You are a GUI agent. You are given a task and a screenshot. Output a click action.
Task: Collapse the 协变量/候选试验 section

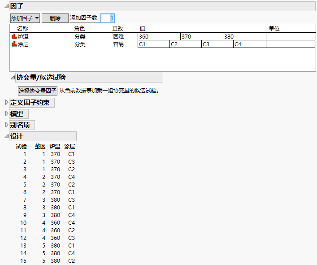(x=13, y=78)
